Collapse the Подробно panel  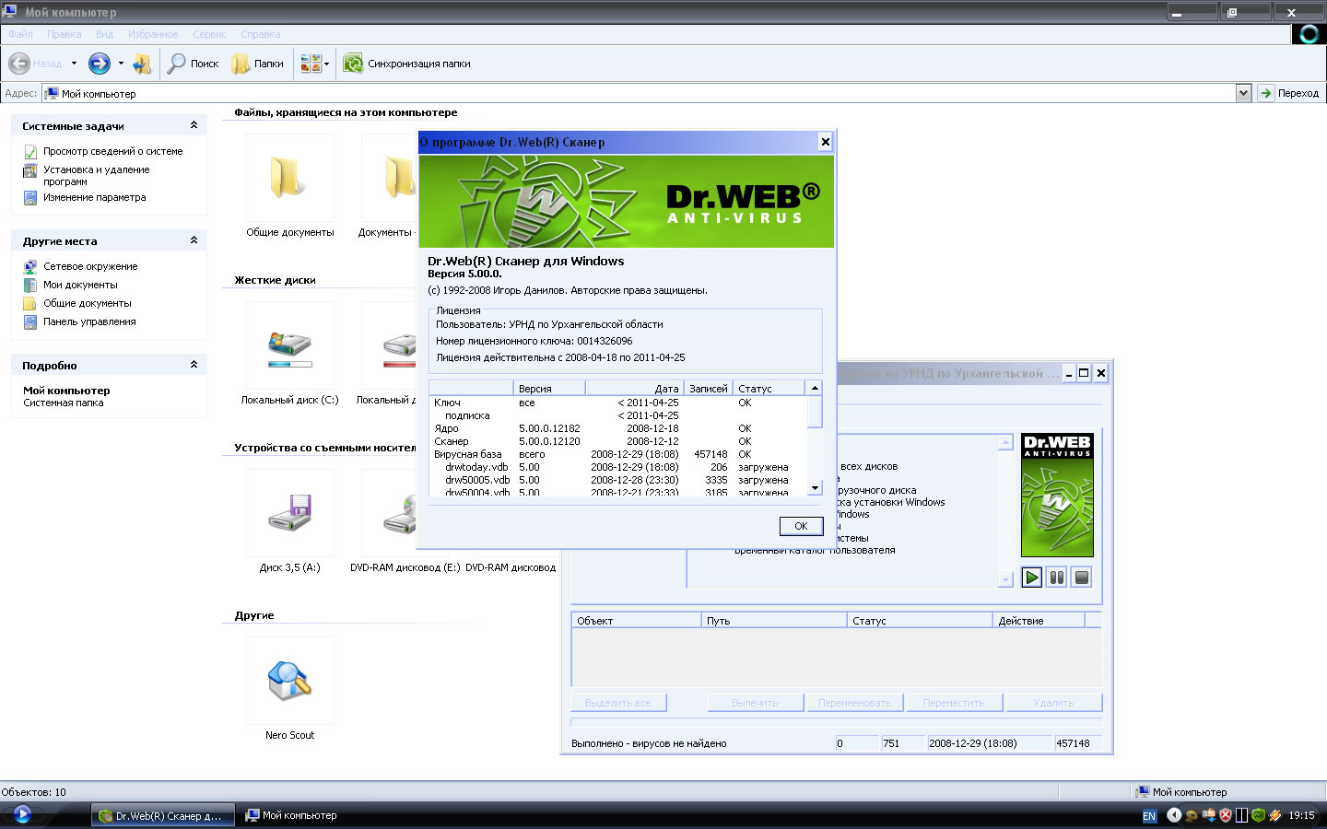tap(194, 365)
